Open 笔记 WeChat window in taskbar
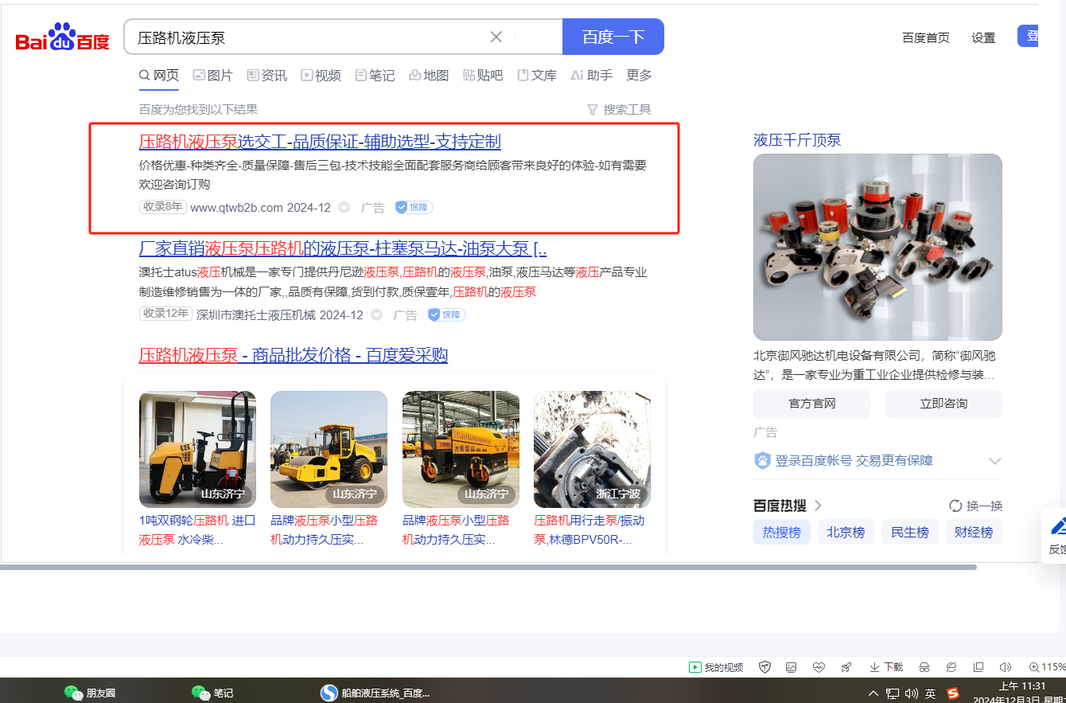The width and height of the screenshot is (1066, 703). [212, 693]
